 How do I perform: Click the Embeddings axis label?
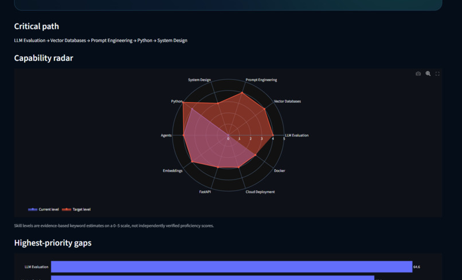pos(173,170)
